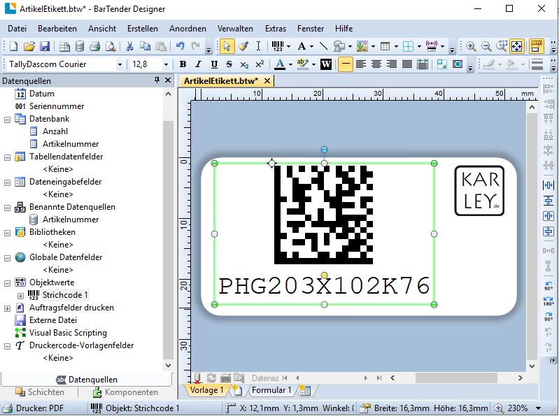Select the Vorlage 1 tab
This screenshot has height=416, width=559.
(206, 390)
